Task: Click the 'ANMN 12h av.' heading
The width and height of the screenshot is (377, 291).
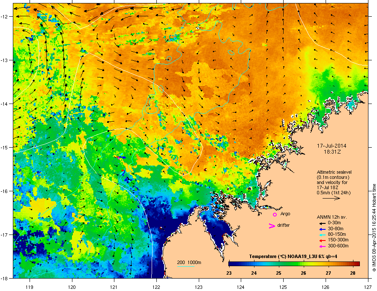Action: (332, 217)
